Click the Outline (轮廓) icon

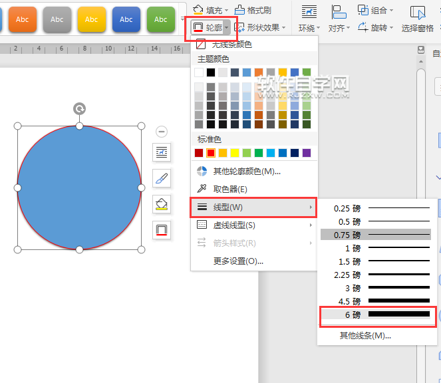(198, 27)
